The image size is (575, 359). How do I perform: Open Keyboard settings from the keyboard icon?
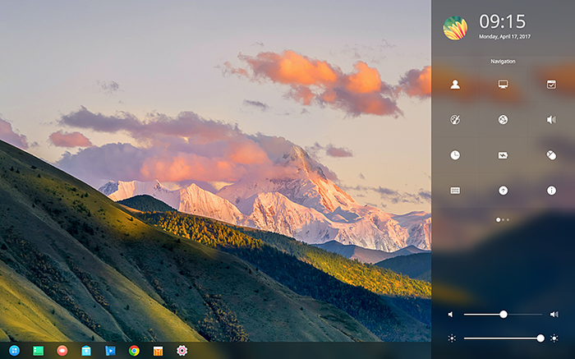[455, 191]
